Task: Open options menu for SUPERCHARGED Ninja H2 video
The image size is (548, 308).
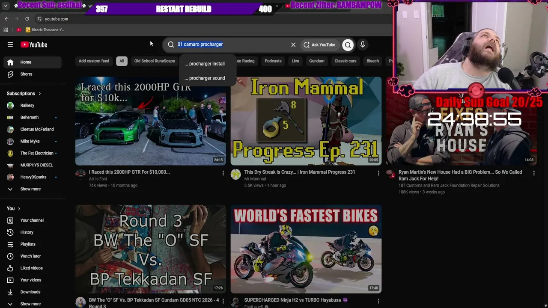Action: tap(378, 301)
